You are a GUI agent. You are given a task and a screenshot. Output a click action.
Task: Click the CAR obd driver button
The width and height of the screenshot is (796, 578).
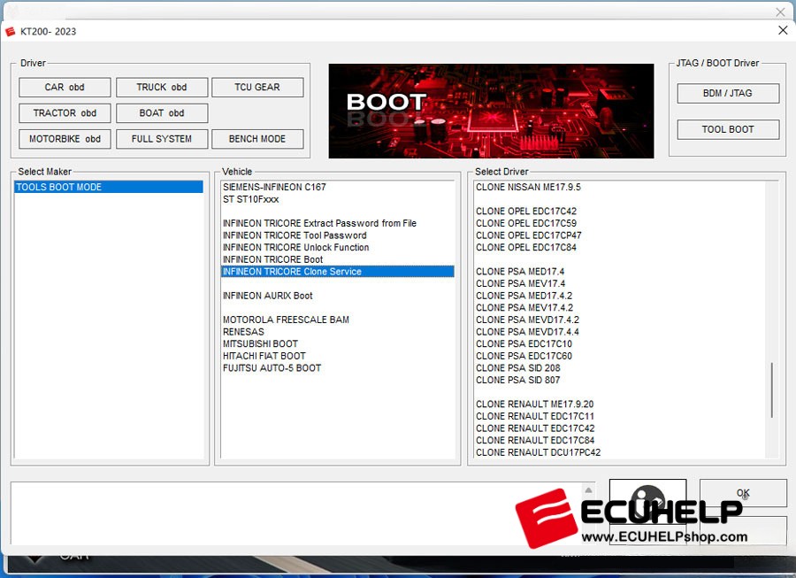pos(65,88)
